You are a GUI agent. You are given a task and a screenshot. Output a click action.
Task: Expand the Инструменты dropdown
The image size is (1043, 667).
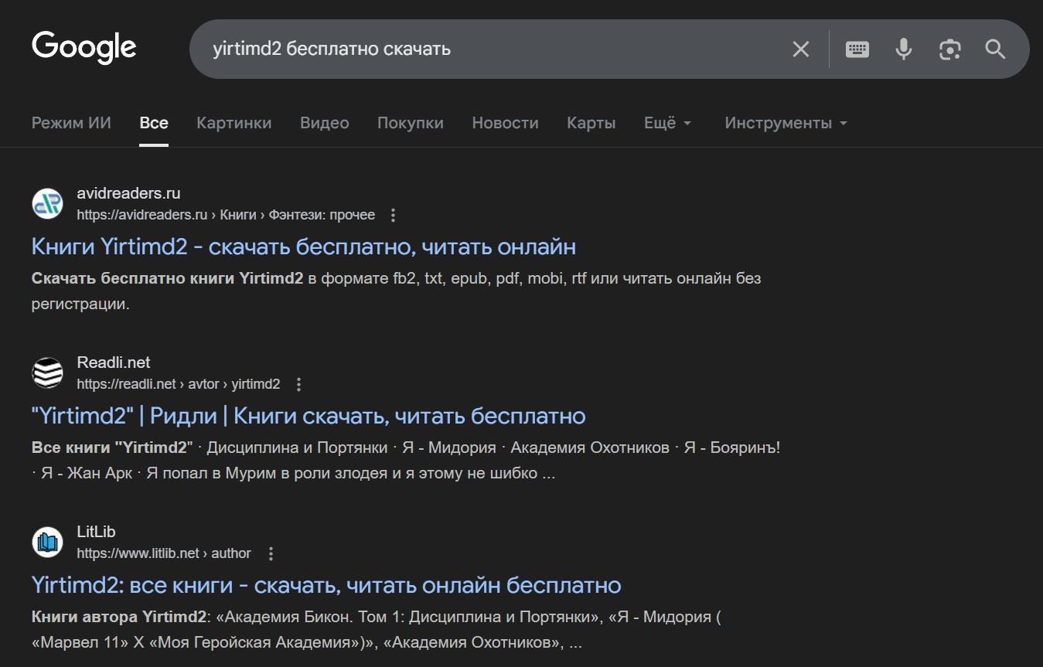(x=786, y=123)
